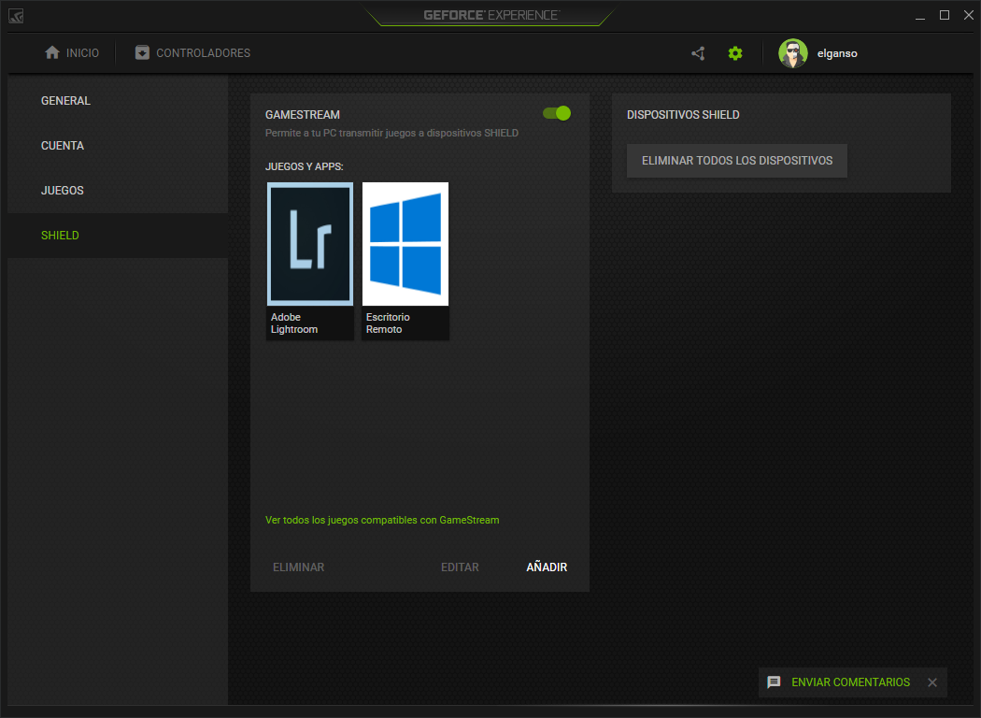Go to the INICIO tab
Image resolution: width=981 pixels, height=718 pixels.
[x=72, y=52]
